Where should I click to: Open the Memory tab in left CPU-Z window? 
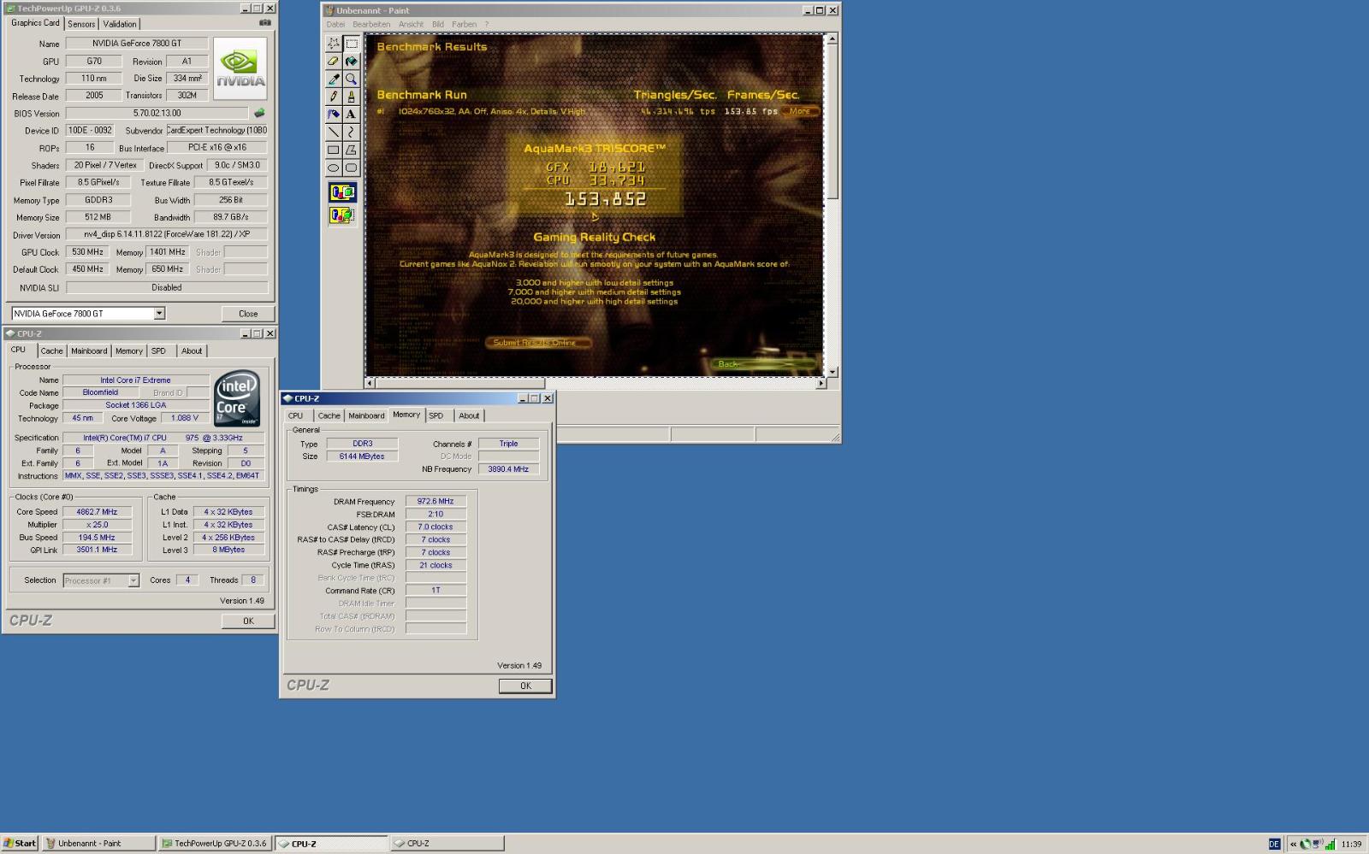click(129, 350)
